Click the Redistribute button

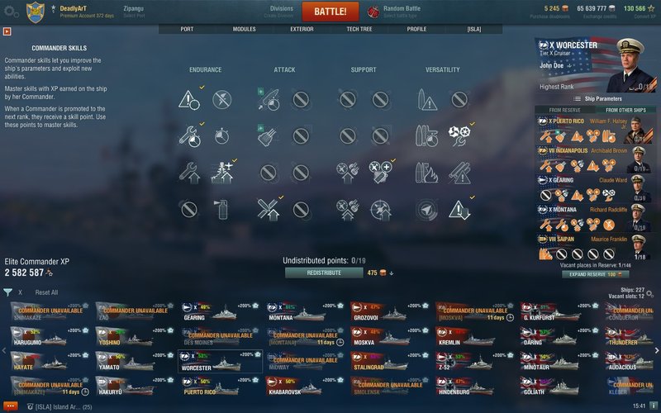(324, 273)
